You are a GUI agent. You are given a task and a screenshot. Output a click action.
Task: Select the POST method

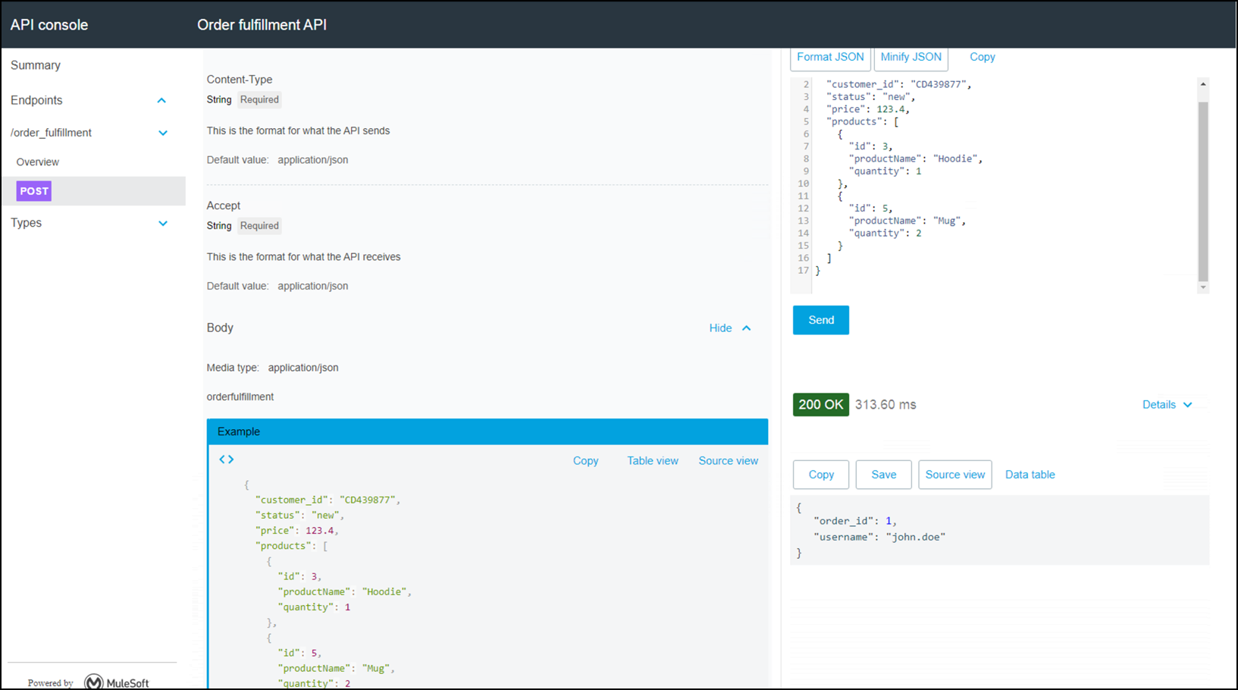[x=34, y=191]
